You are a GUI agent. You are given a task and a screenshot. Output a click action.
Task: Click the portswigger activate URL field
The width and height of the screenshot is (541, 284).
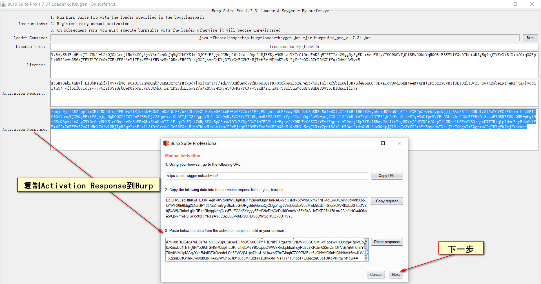click(267, 176)
